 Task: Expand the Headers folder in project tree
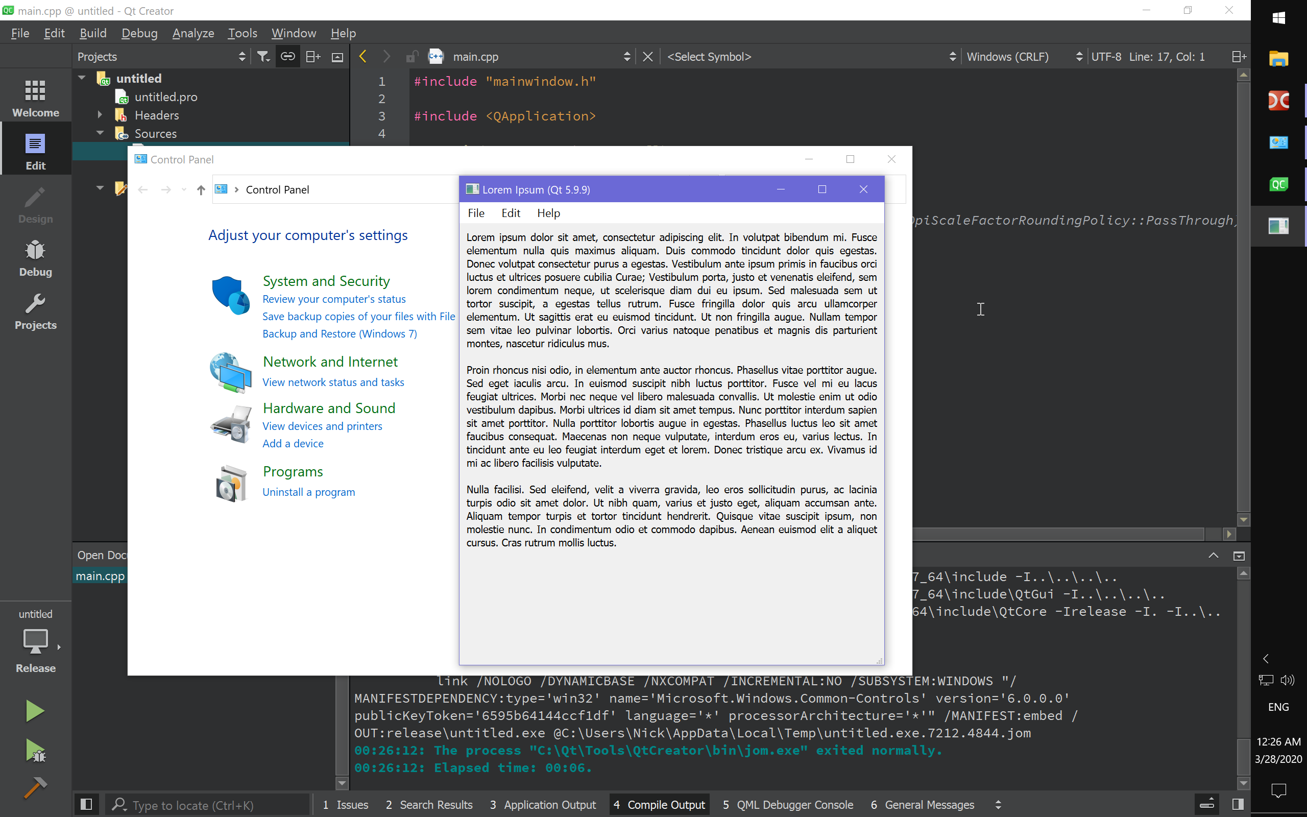(x=100, y=114)
